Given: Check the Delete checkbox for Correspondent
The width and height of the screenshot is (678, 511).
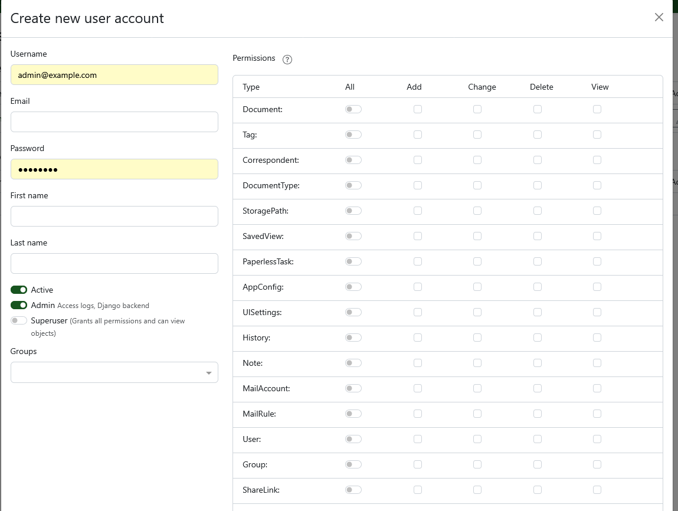Looking at the screenshot, I should (538, 160).
